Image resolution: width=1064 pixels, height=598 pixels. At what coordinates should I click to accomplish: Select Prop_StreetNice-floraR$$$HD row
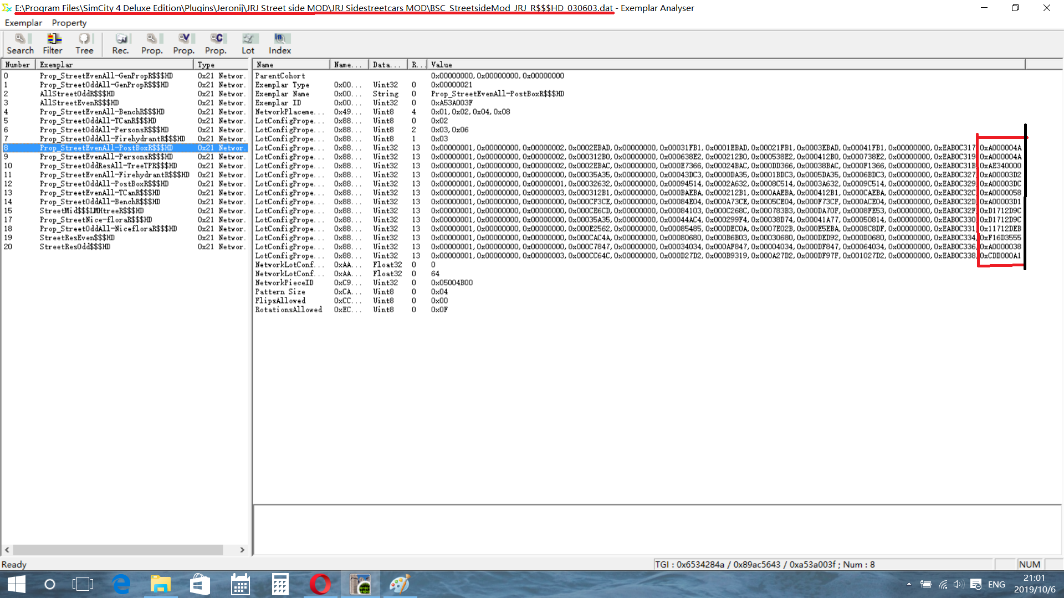pos(125,220)
